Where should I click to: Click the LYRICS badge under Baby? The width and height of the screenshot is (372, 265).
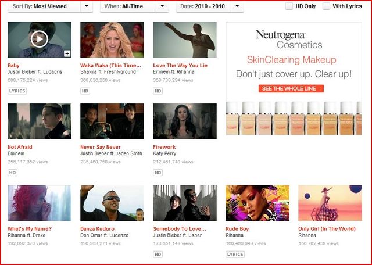(x=17, y=91)
